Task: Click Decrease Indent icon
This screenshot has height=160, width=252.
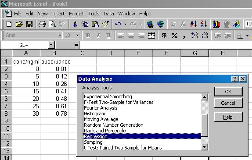Action: (x=217, y=36)
